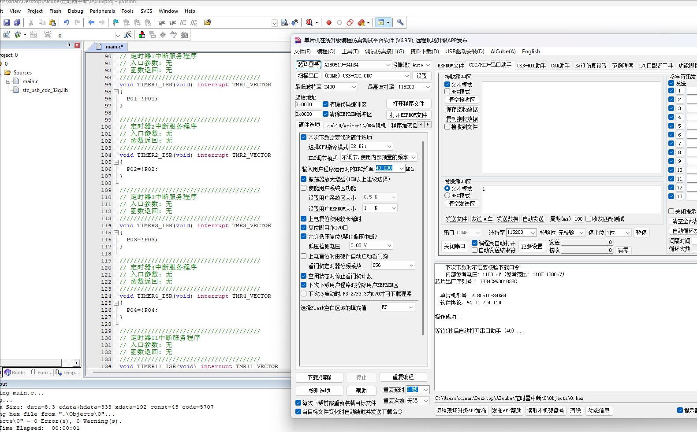This screenshot has width=697, height=432.
Task: Click the Translate build icon
Action: pyautogui.click(x=7, y=35)
